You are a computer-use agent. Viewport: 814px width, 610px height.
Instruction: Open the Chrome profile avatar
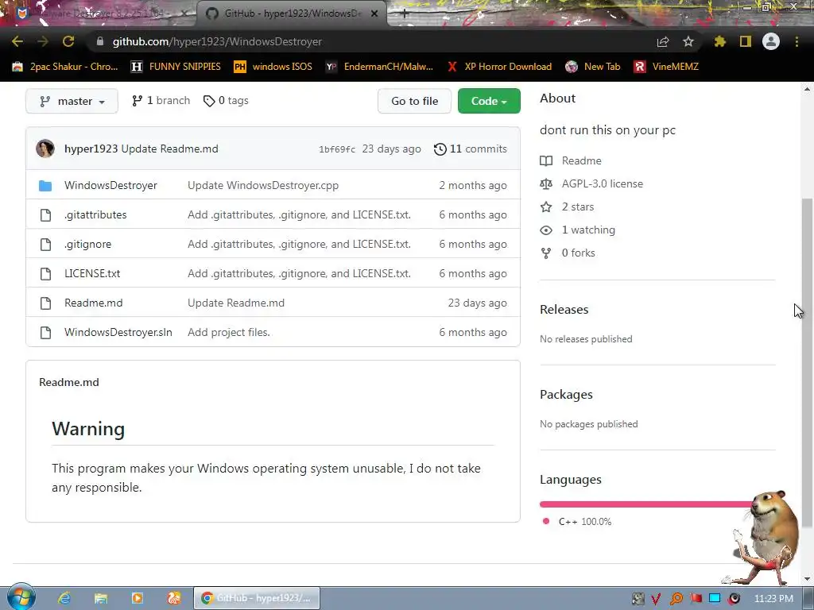(771, 41)
